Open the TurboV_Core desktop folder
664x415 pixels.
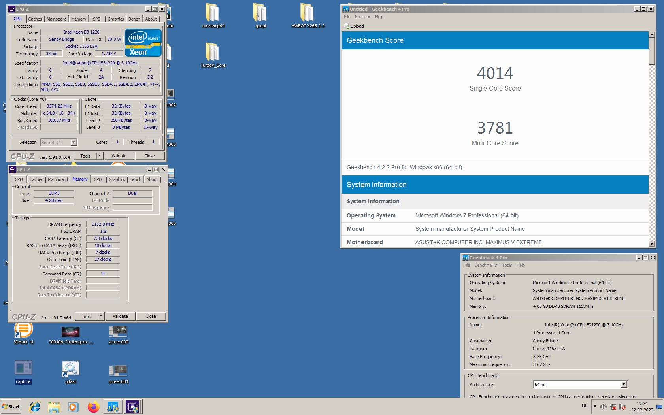point(213,55)
